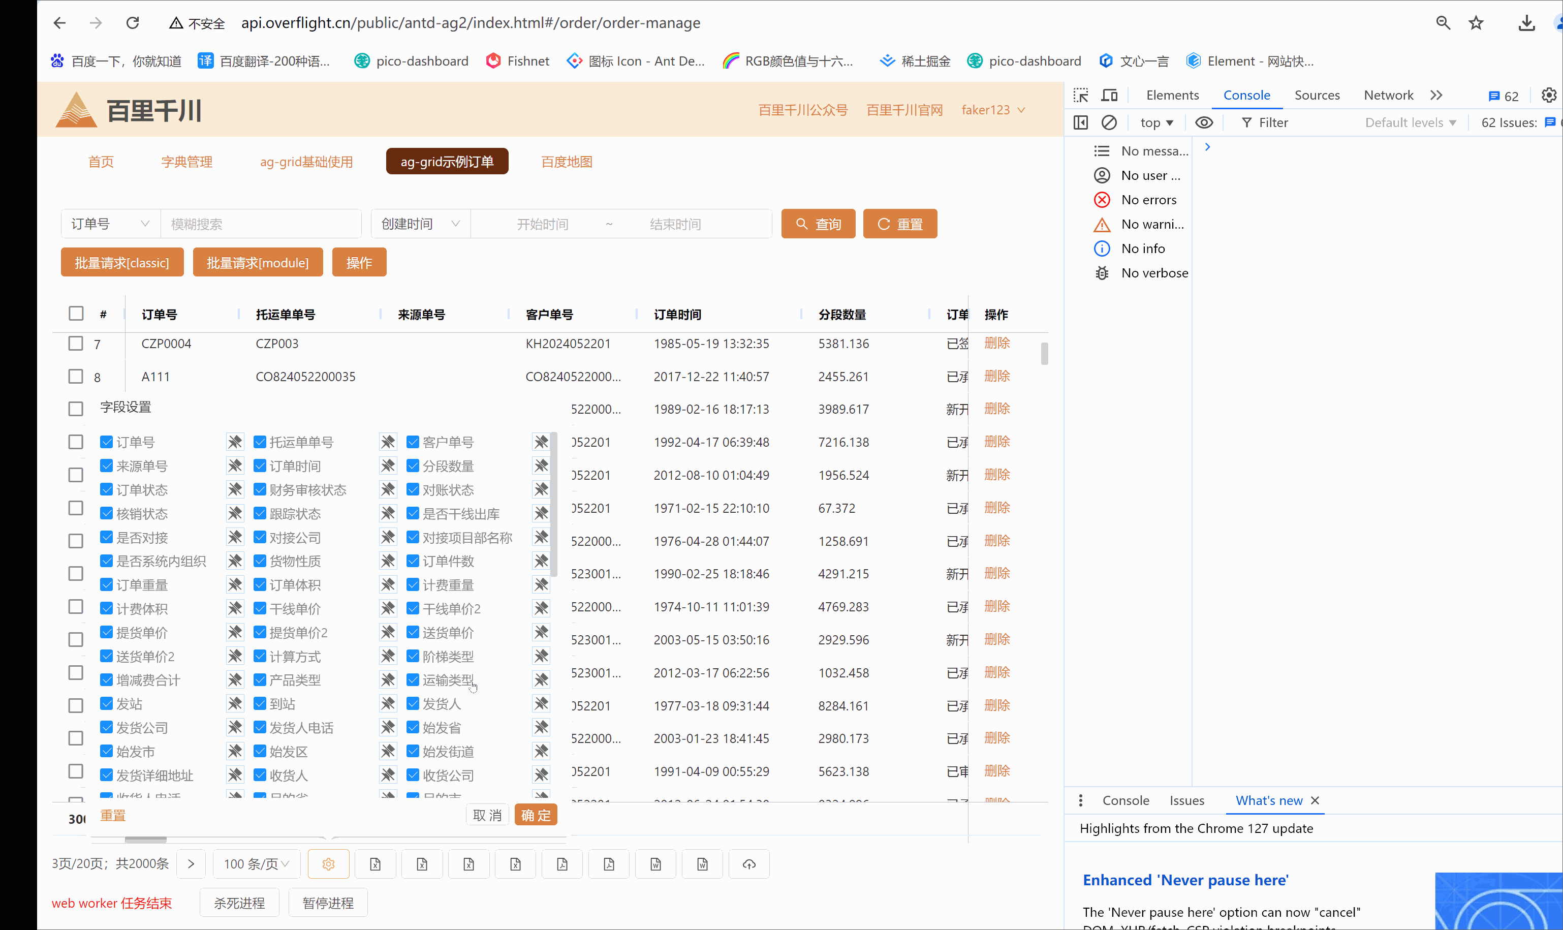Open the DevTools Network tab
1563x930 pixels.
(1388, 95)
